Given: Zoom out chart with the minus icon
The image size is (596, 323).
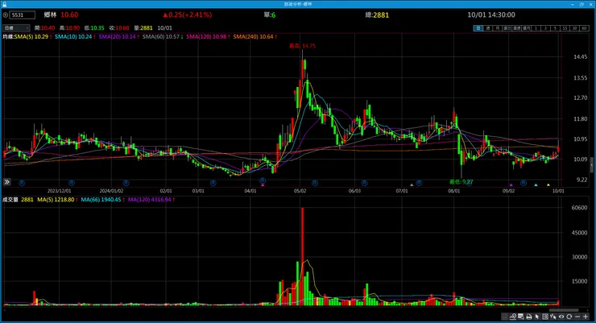Looking at the screenshot, I should 577,317.
